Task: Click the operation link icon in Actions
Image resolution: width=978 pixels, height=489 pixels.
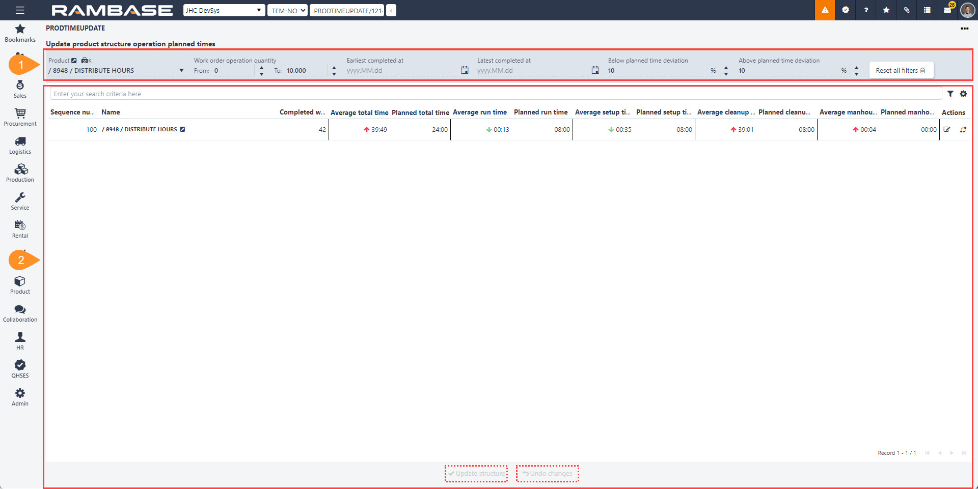Action: (x=963, y=129)
